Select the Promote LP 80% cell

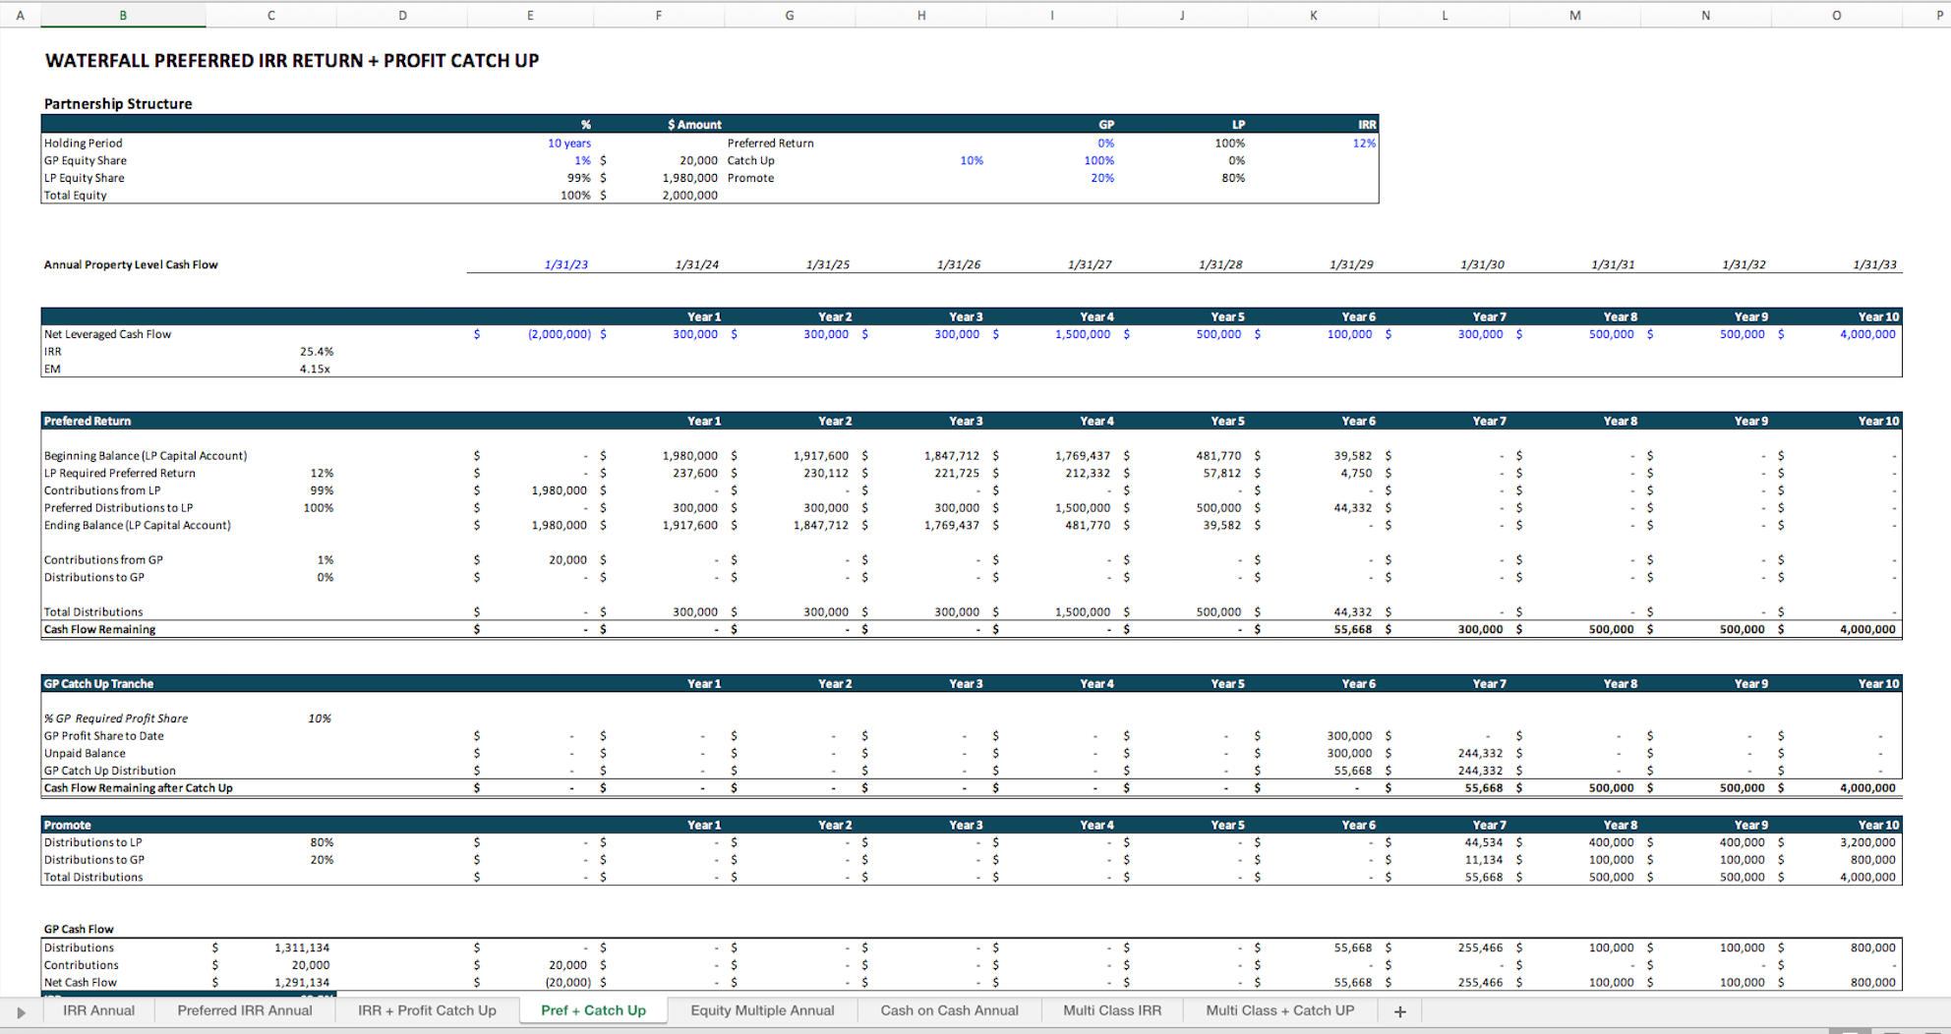1233,179
